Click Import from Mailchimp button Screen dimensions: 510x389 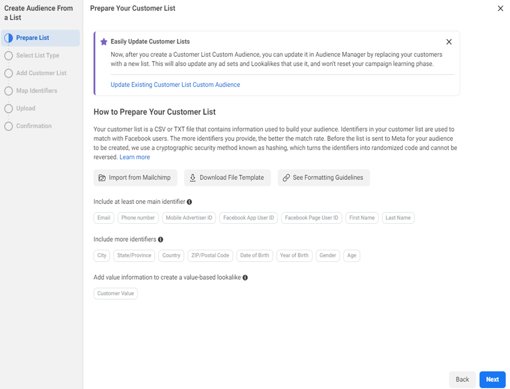coord(135,178)
